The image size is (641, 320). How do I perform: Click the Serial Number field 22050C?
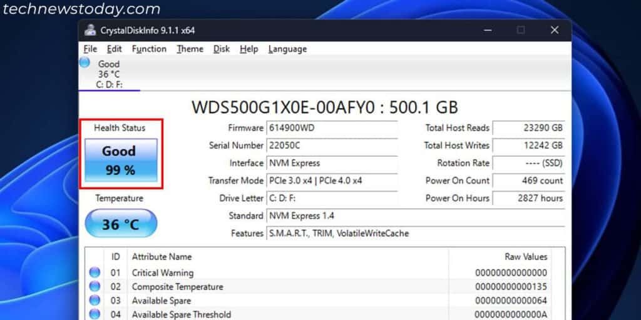[332, 145]
